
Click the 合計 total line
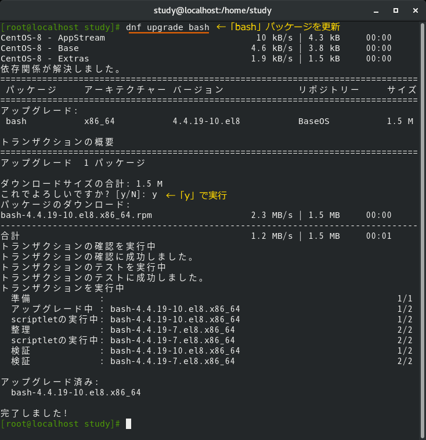pos(196,236)
